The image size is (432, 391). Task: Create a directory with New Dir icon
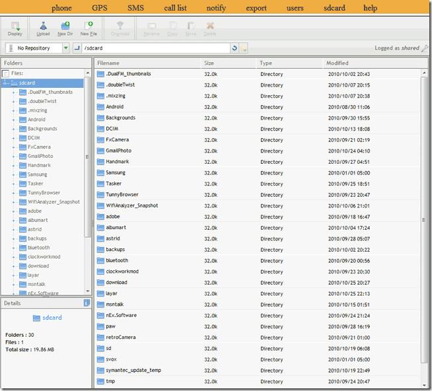[x=65, y=28]
